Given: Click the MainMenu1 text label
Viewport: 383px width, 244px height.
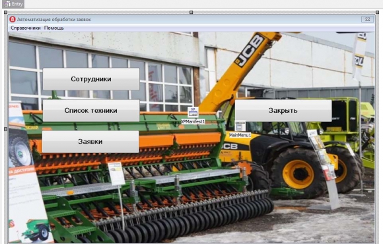Looking at the screenshot, I should pyautogui.click(x=240, y=135).
